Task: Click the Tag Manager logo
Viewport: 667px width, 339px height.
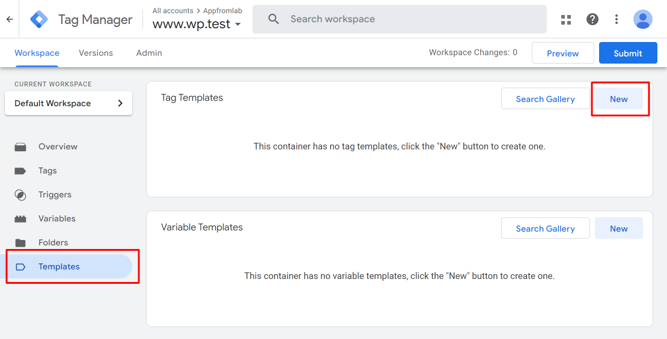Action: [39, 19]
